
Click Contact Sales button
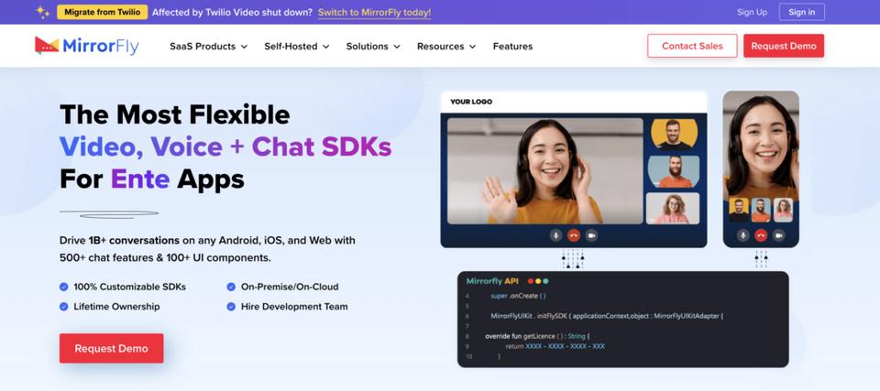tap(692, 46)
